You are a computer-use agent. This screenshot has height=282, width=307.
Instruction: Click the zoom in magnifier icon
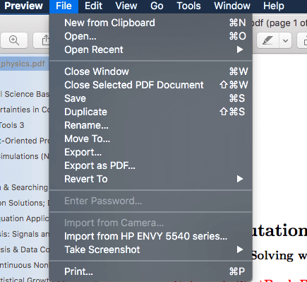click(x=14, y=40)
